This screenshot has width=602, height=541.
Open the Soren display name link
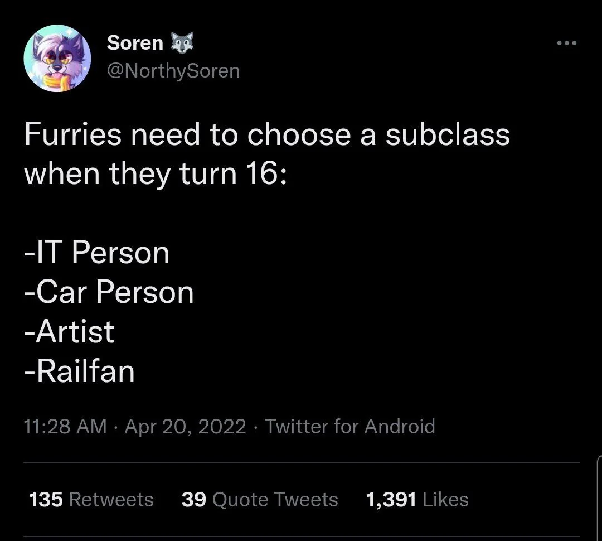135,43
